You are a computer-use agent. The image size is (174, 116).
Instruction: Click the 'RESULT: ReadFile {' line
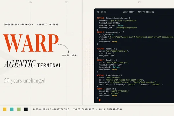point(107,60)
